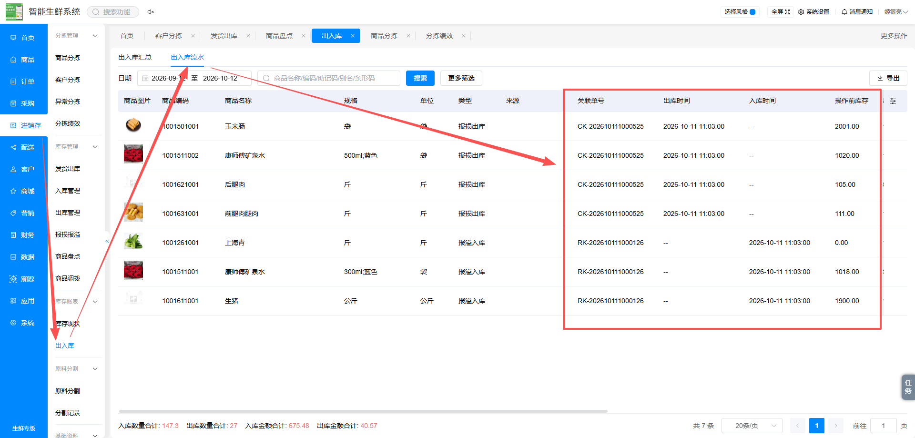Click the blue 搜索 button

coord(420,78)
